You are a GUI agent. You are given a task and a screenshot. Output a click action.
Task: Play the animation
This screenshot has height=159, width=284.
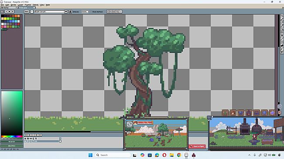tap(33, 135)
